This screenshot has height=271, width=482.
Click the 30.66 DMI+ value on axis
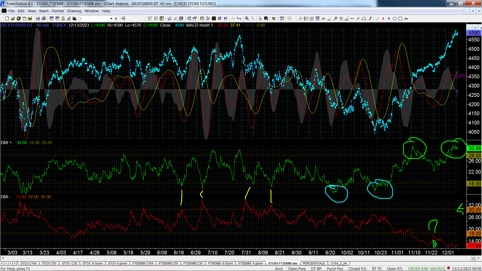point(474,148)
